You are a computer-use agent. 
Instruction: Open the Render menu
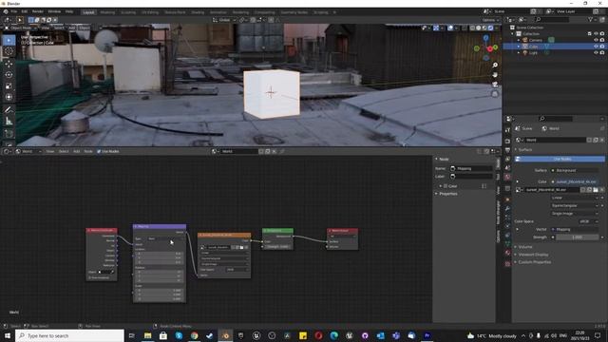(38, 11)
